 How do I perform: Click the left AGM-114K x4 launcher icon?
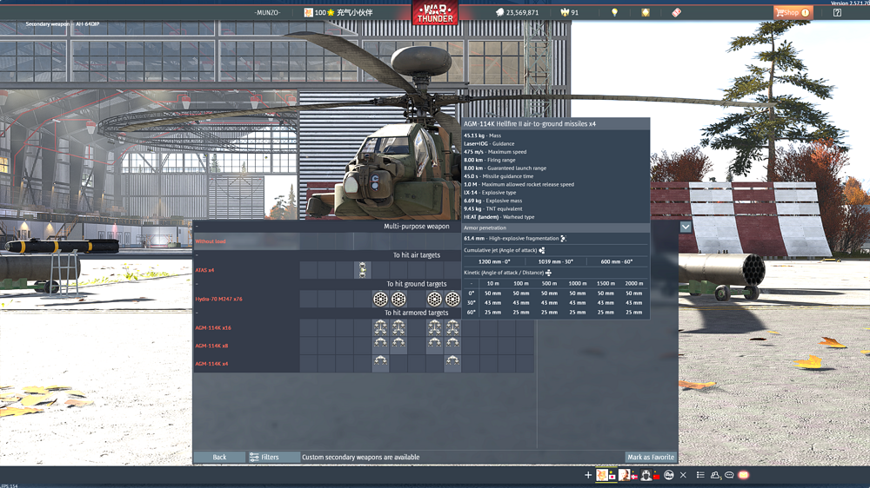(380, 361)
